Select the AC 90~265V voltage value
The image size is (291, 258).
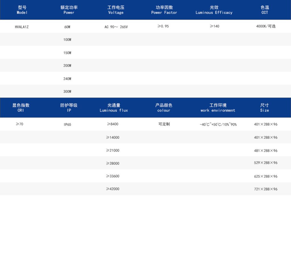[116, 27]
